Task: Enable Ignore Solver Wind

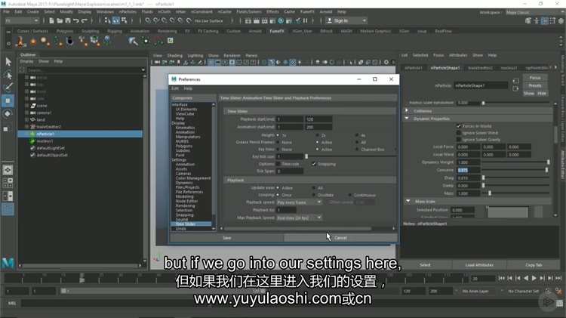Action: 459,133
